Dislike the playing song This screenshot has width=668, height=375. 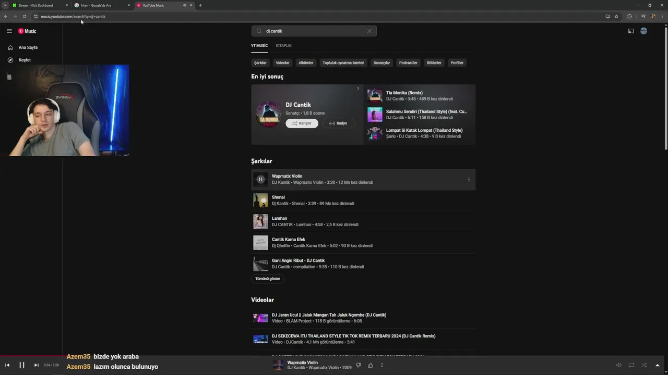pos(359,365)
